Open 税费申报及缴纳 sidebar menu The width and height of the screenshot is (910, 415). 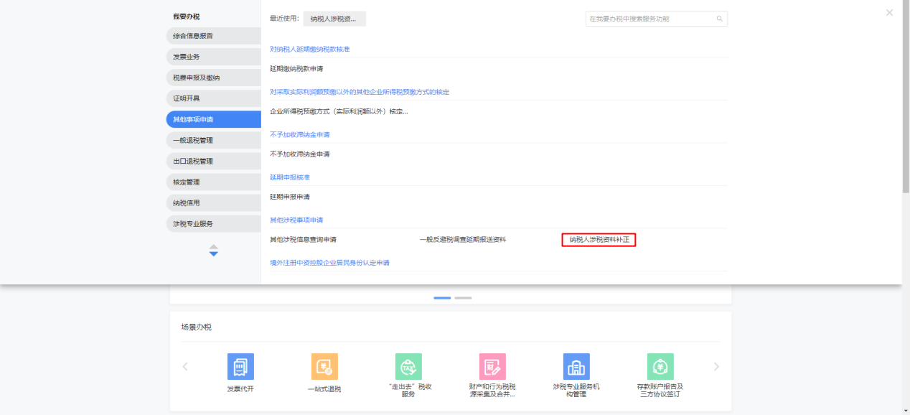(x=213, y=78)
